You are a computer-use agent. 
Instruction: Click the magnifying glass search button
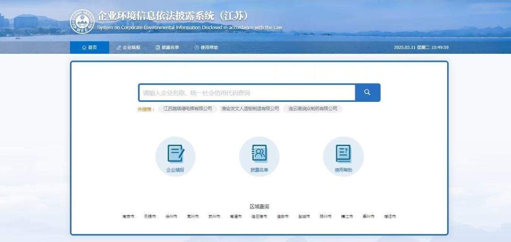pyautogui.click(x=367, y=92)
